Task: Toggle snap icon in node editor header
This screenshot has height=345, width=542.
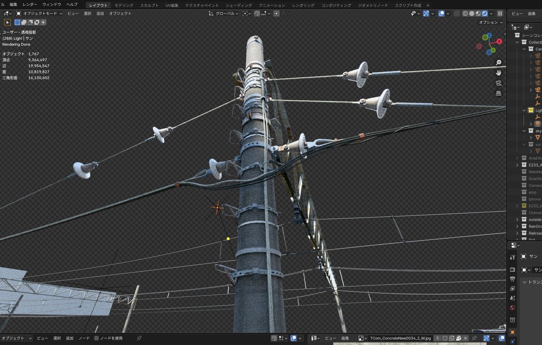Action: click(x=274, y=338)
